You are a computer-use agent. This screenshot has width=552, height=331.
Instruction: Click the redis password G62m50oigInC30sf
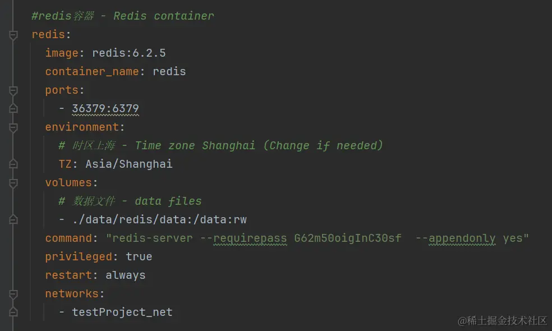point(347,238)
